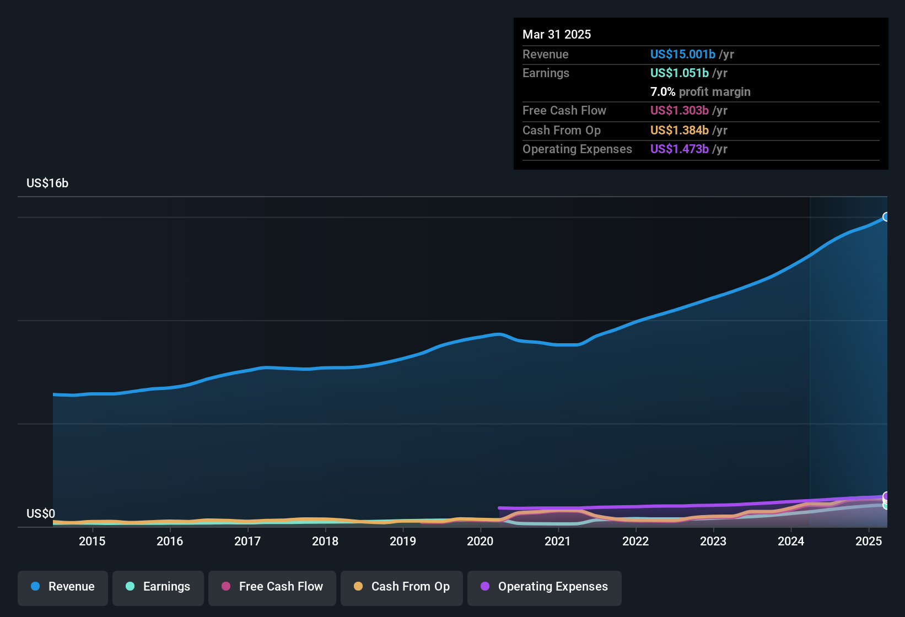The width and height of the screenshot is (905, 617).
Task: Click the 2025 x-axis year label
Action: click(869, 541)
